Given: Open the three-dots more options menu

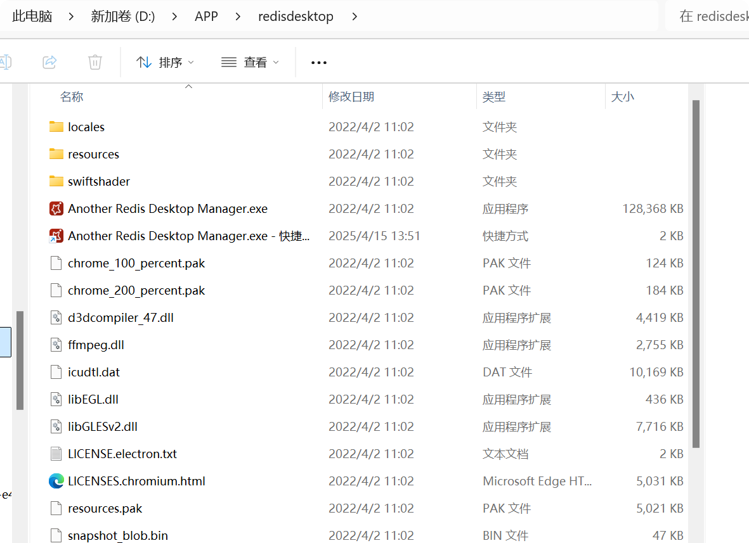Looking at the screenshot, I should [318, 63].
